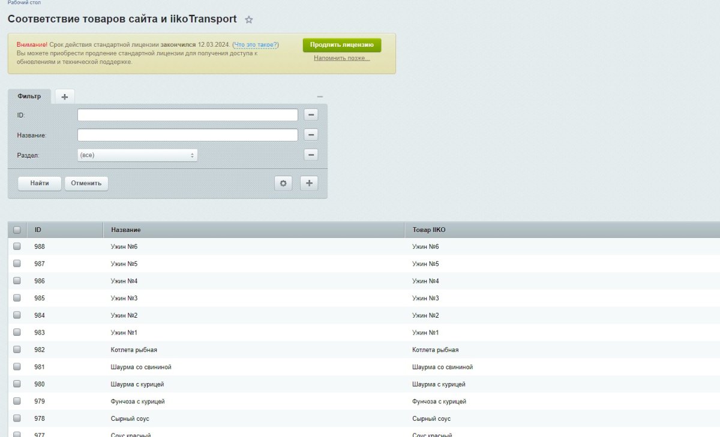The image size is (720, 437).
Task: Click the plus icon to add filter field
Action: tap(308, 183)
